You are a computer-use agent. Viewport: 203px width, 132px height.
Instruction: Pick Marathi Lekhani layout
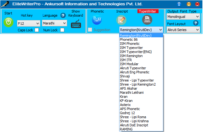click(141, 92)
